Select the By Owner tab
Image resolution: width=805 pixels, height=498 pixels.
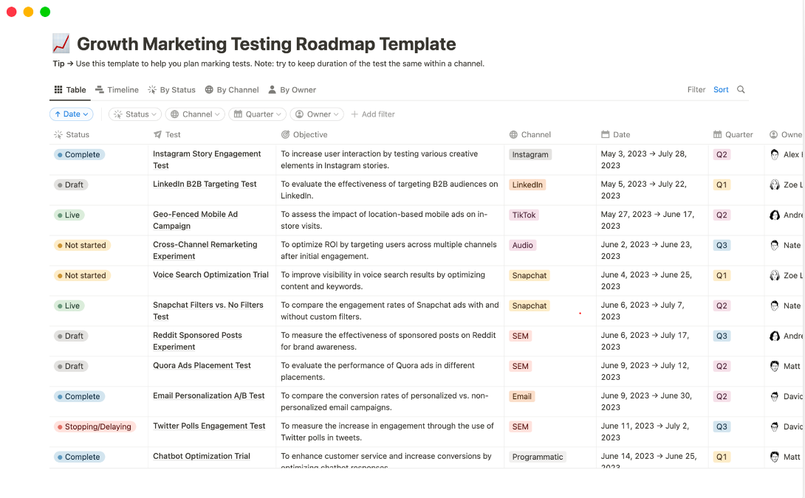pyautogui.click(x=292, y=90)
